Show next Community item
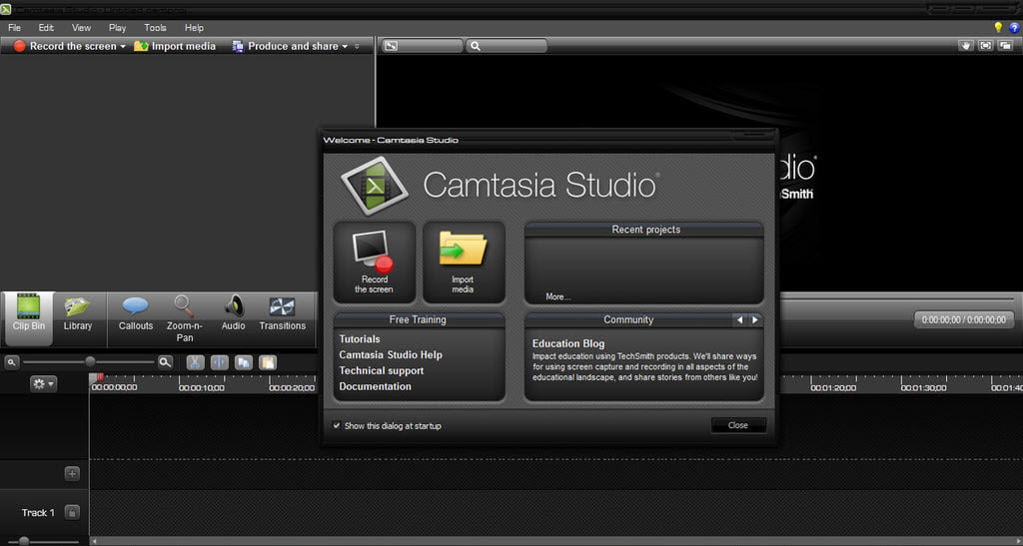This screenshot has width=1023, height=546. click(x=755, y=319)
